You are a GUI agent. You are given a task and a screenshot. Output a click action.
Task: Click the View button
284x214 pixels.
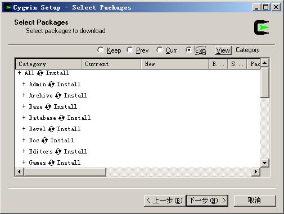point(223,50)
